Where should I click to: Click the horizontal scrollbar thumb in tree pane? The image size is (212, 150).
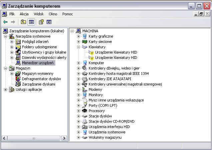click(x=34, y=138)
